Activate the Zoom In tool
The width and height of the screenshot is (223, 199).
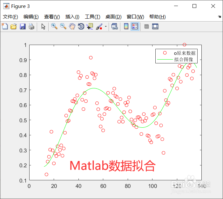[54, 26]
